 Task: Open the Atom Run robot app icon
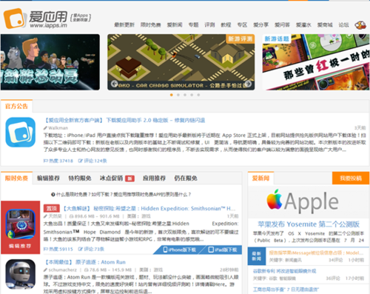coord(21,274)
